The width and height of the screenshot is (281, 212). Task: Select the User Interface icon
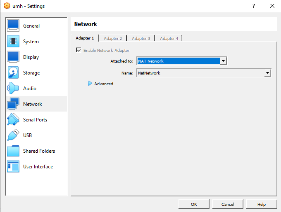13,166
